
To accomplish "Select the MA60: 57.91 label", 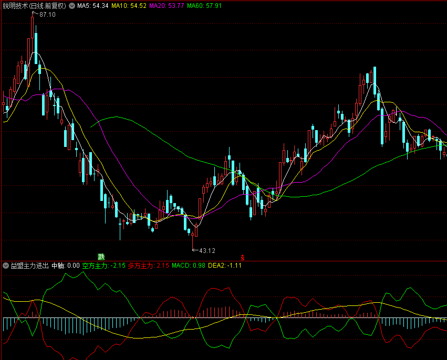I will [204, 6].
